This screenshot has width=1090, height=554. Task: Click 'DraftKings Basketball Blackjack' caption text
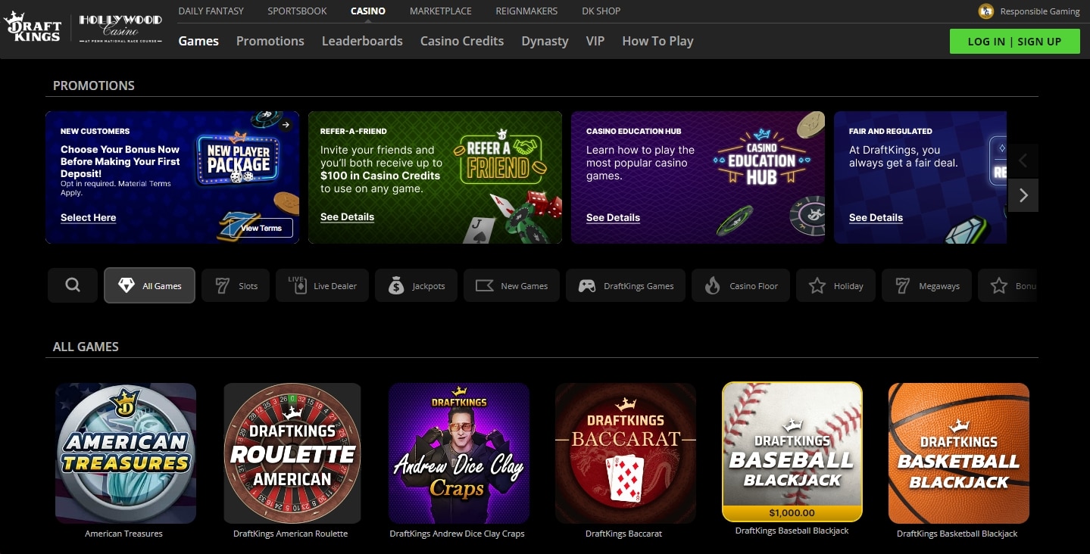[957, 534]
